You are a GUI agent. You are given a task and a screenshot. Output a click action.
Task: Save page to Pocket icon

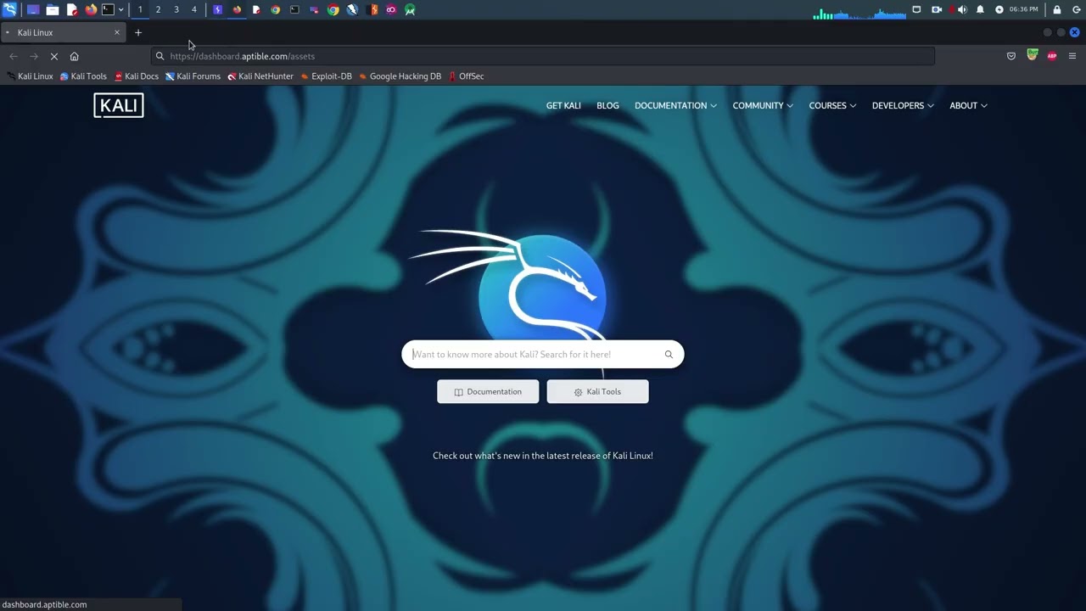(x=1011, y=56)
